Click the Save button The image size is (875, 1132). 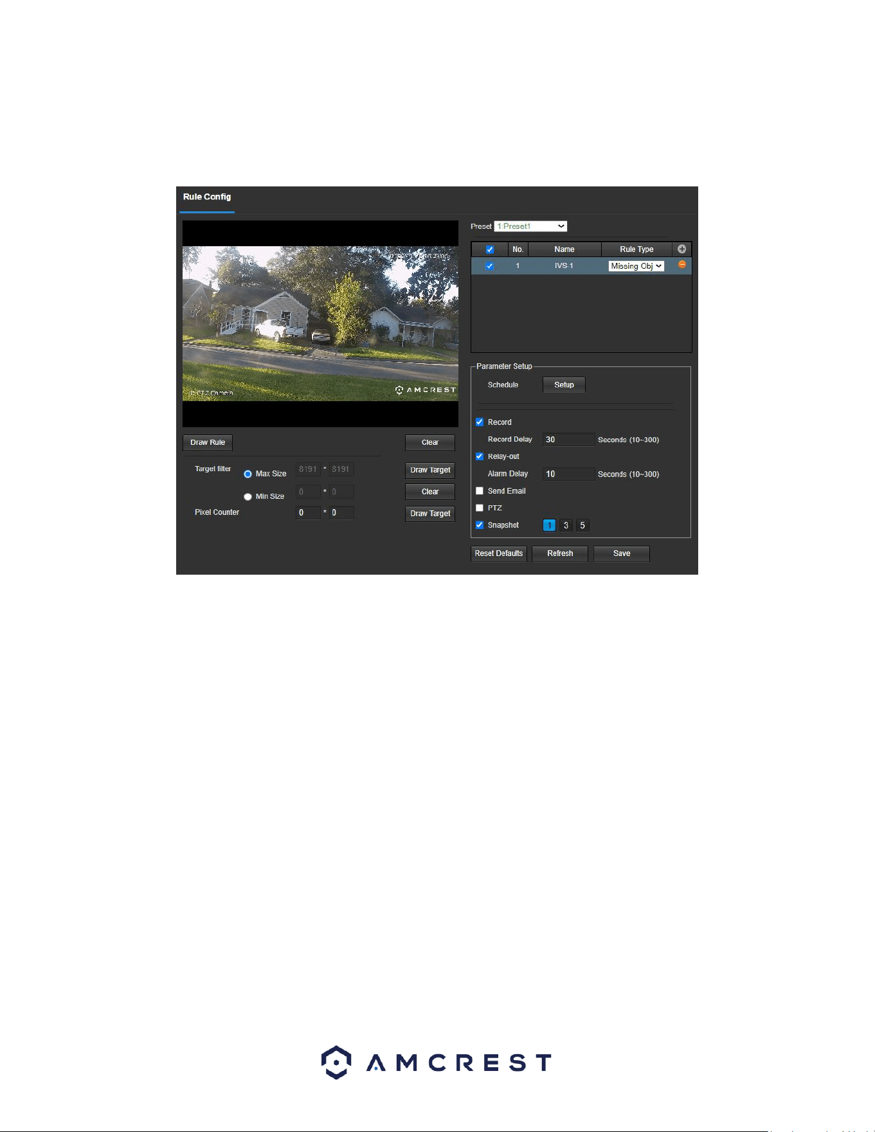tap(622, 553)
